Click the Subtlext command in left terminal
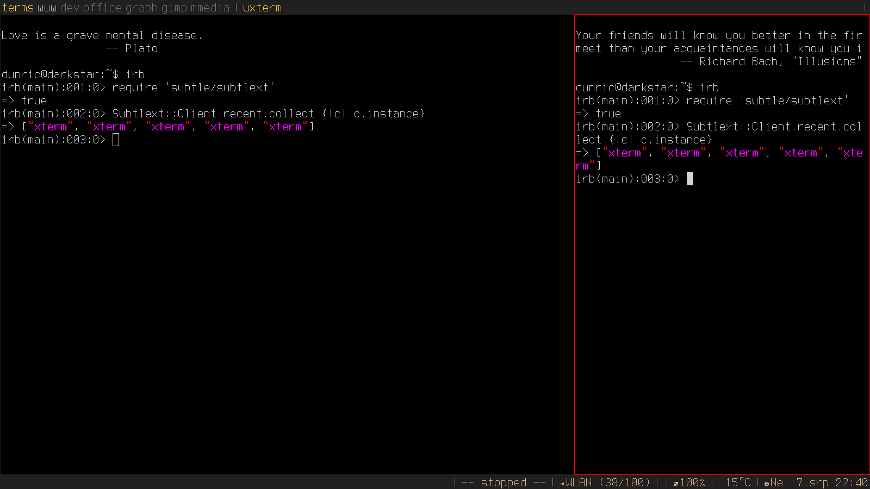 (268, 114)
